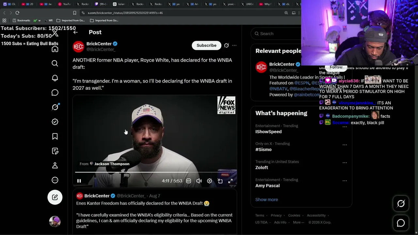Seek on the video progress bar
418x235 pixels.
[x=155, y=172]
